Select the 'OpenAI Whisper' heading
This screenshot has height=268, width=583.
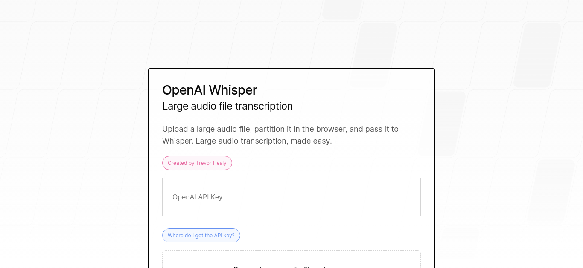[x=210, y=90]
